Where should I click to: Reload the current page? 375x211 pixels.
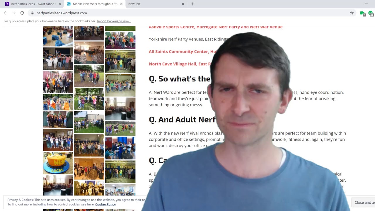click(22, 13)
